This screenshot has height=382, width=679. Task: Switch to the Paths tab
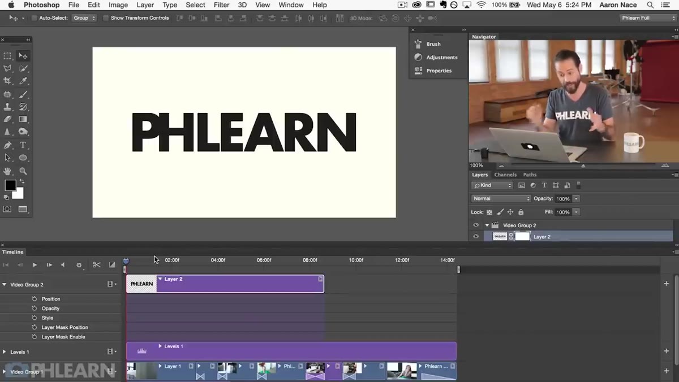(530, 175)
